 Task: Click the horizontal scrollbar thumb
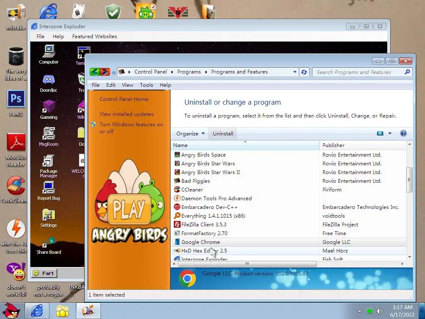tap(247, 264)
